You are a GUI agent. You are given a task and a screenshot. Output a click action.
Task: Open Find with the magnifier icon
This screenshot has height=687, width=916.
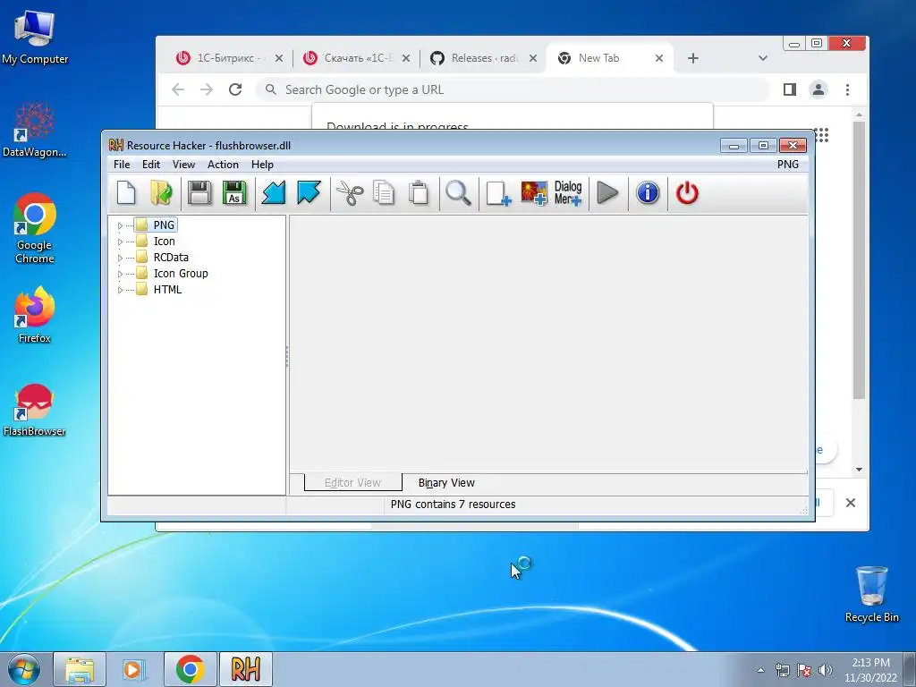[x=458, y=193]
